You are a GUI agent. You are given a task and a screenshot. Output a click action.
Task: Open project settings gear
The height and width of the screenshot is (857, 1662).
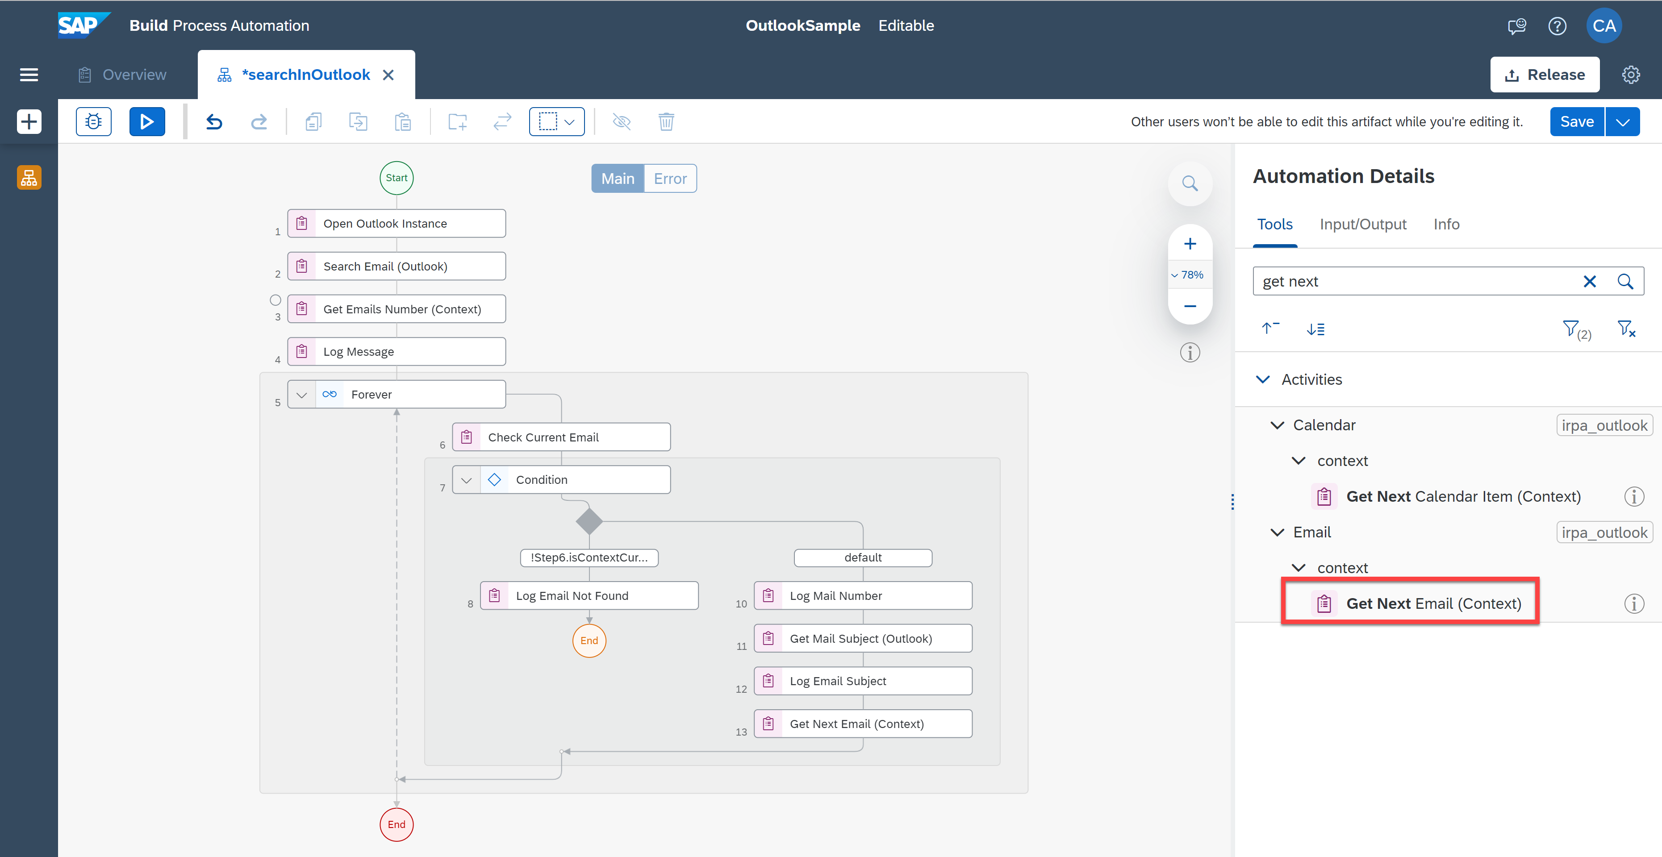coord(1631,75)
